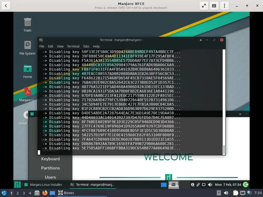Open the Trash desktop icon

point(27,25)
